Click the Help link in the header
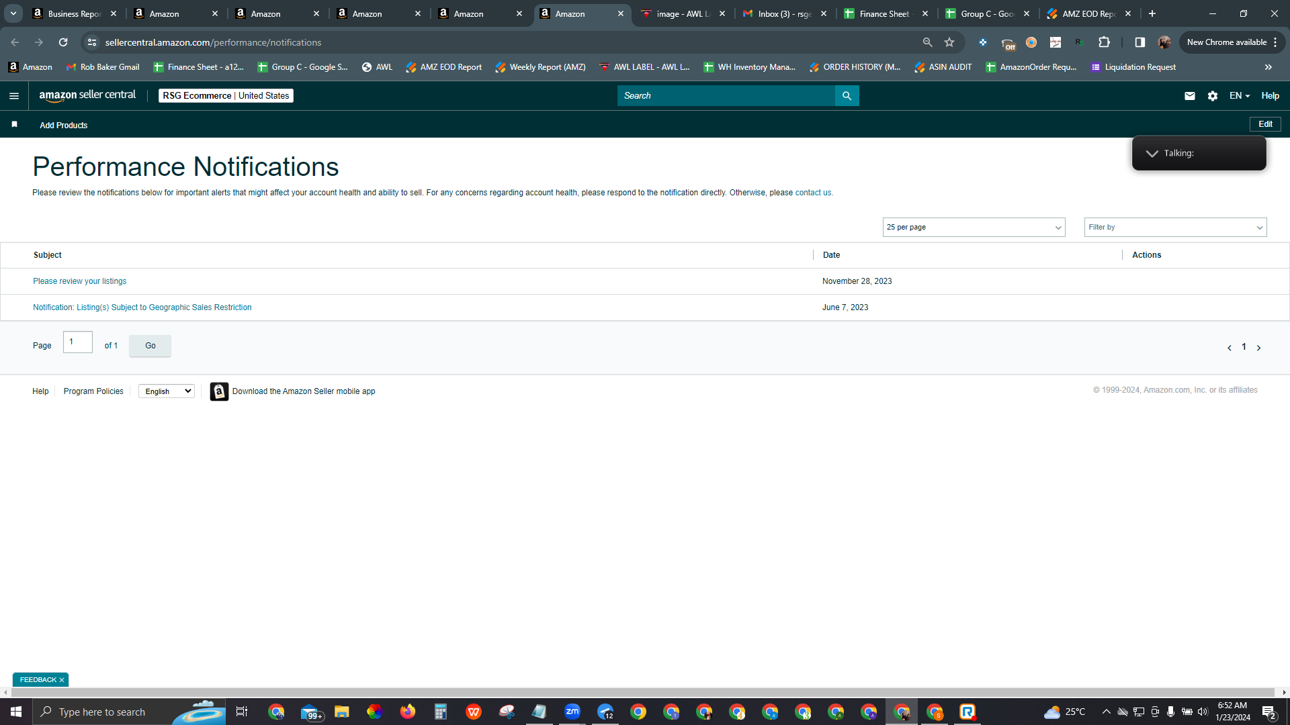The image size is (1290, 725). pos(1270,96)
